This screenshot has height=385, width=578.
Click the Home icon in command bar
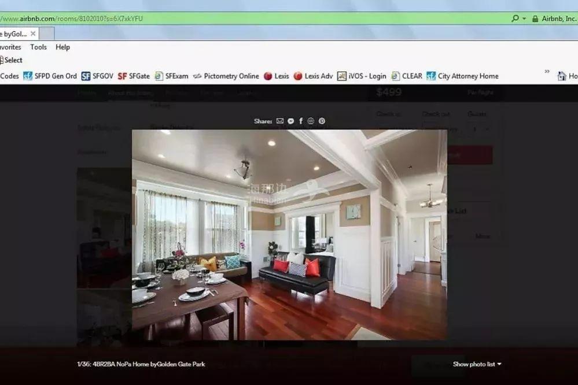click(561, 76)
